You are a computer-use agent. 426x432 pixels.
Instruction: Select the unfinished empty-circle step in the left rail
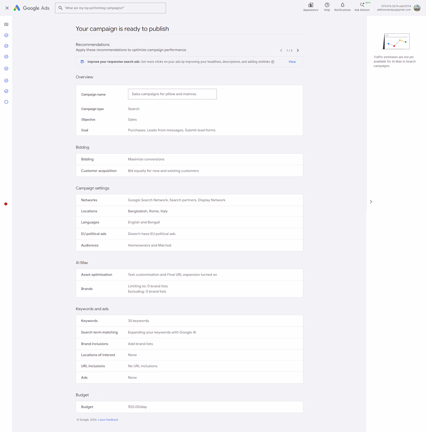point(6,102)
